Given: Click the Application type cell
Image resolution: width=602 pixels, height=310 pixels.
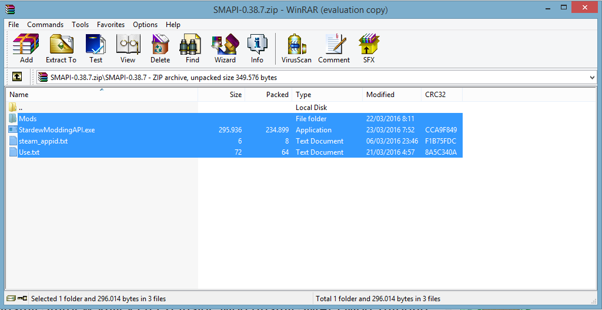Looking at the screenshot, I should click(x=313, y=130).
